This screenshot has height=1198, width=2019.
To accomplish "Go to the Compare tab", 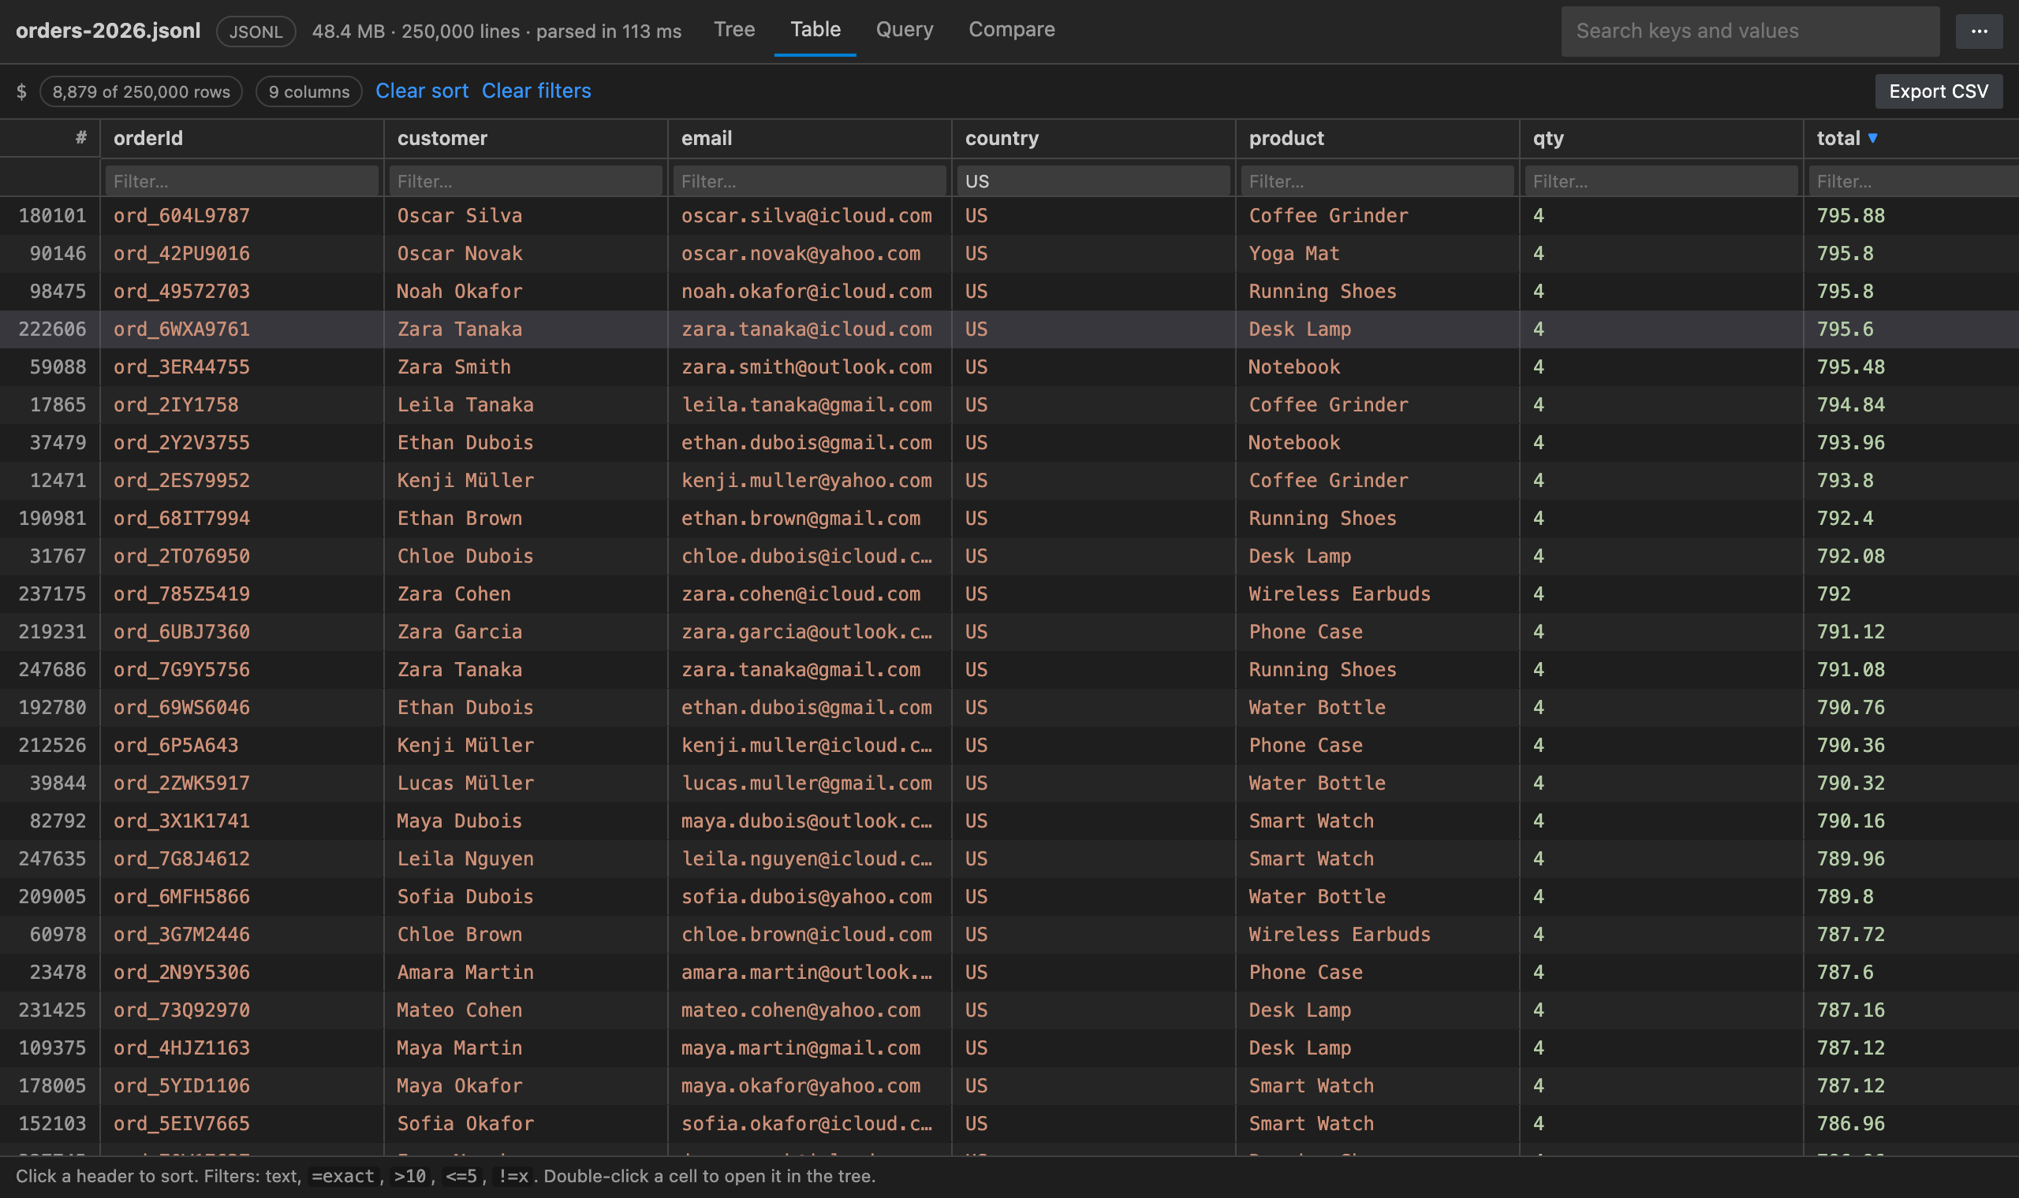I will pyautogui.click(x=1011, y=29).
